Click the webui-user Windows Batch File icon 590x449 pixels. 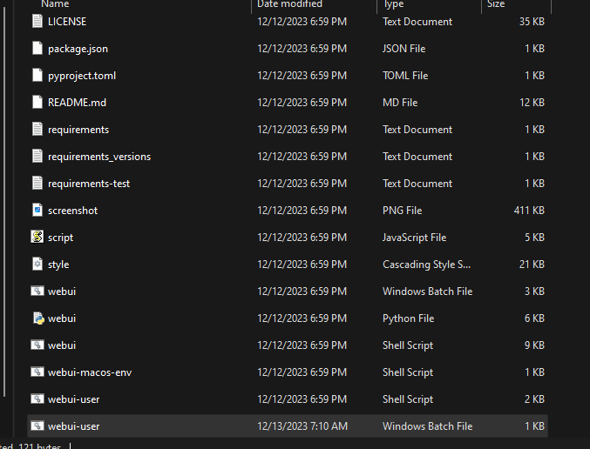coord(37,426)
